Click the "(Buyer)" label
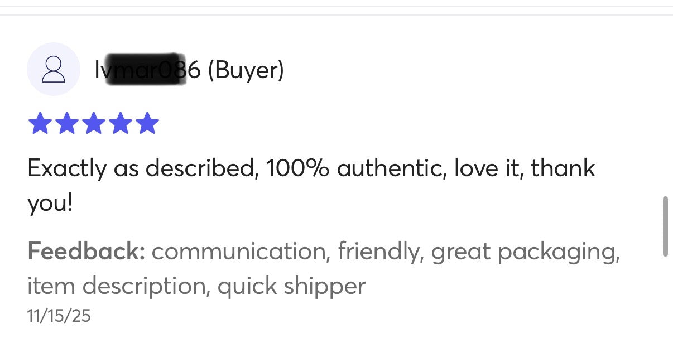Screen dimensions: 673x348 pyautogui.click(x=246, y=70)
